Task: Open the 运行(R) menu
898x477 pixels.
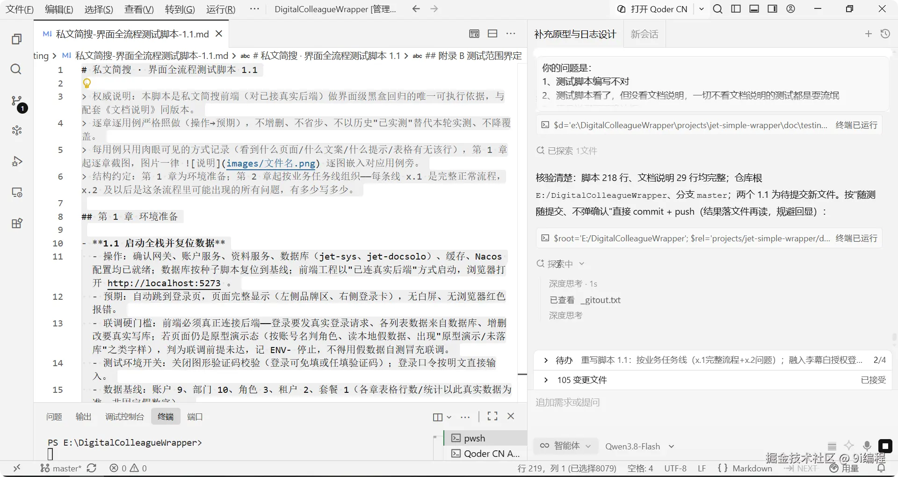Action: coord(221,9)
